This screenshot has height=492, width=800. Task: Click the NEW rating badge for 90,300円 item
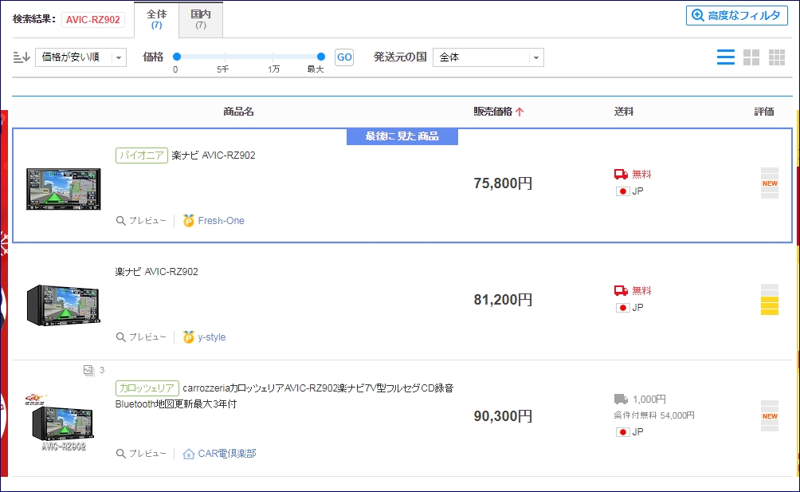tap(770, 416)
